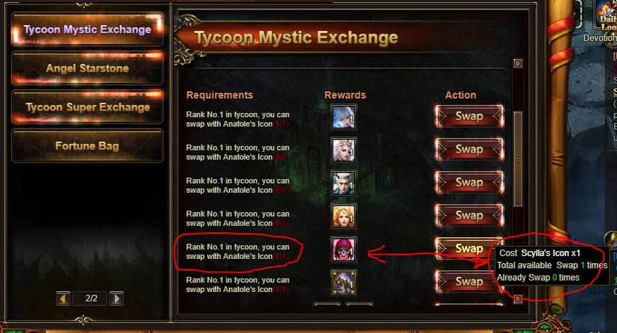Image resolution: width=617 pixels, height=333 pixels.
Task: Click Swap button in the first row
Action: point(469,117)
